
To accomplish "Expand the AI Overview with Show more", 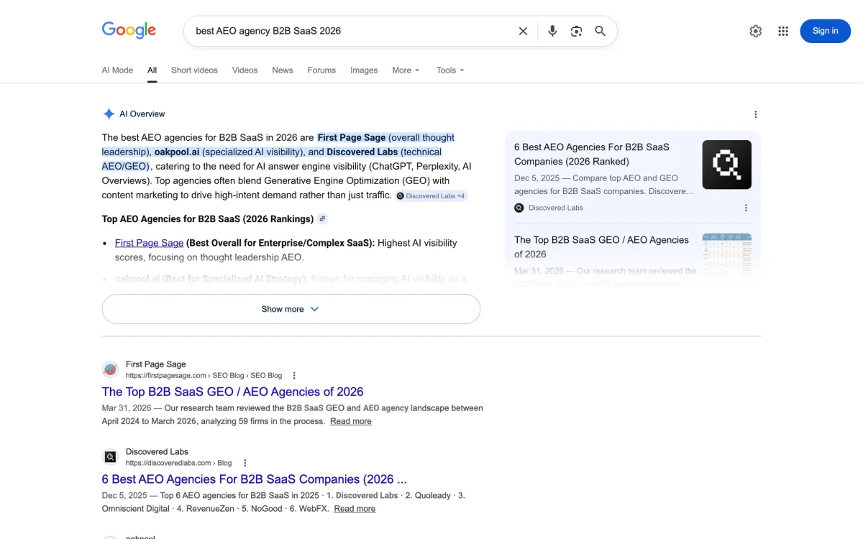I will coord(291,308).
